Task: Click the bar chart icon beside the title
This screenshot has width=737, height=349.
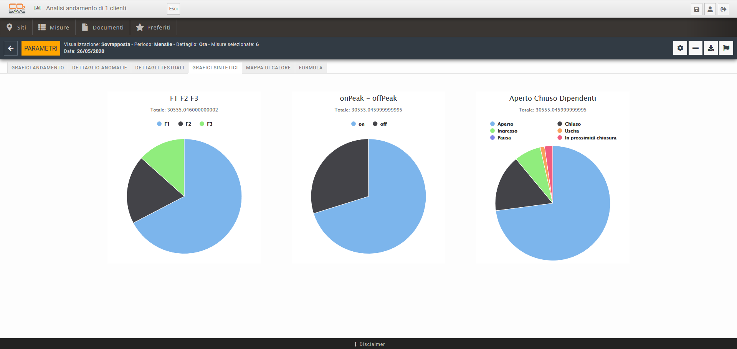Action: pos(38,8)
